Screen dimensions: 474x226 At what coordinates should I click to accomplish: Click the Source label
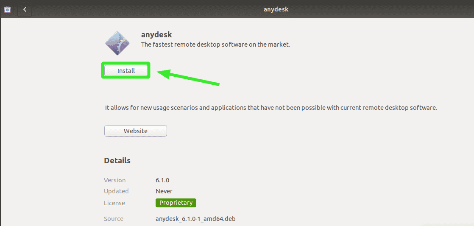click(x=114, y=219)
